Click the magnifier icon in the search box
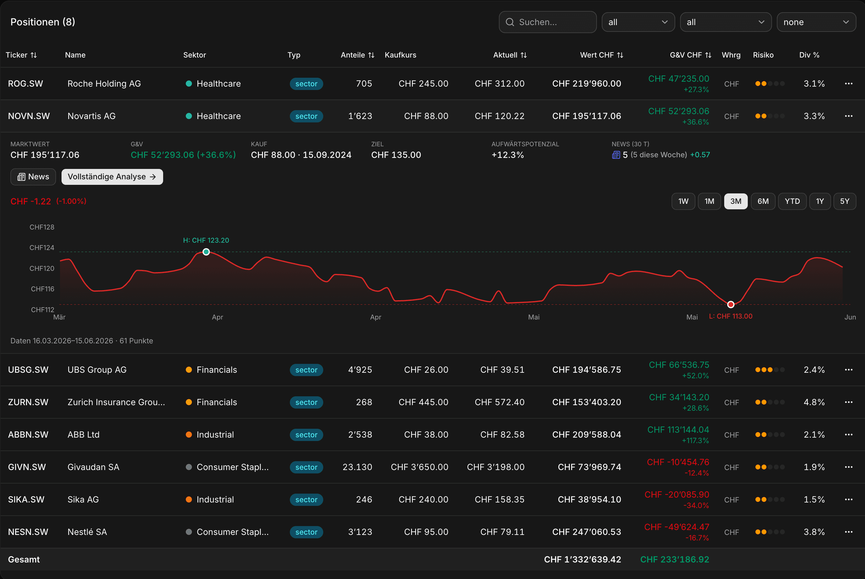Screen dimensions: 865x579 (510, 22)
